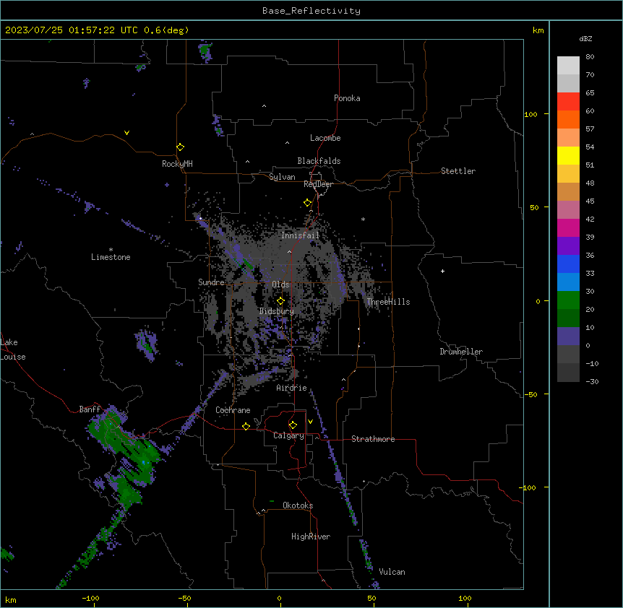The image size is (623, 608).
Task: Click the 0 tick label on bottom axis
Action: click(279, 598)
